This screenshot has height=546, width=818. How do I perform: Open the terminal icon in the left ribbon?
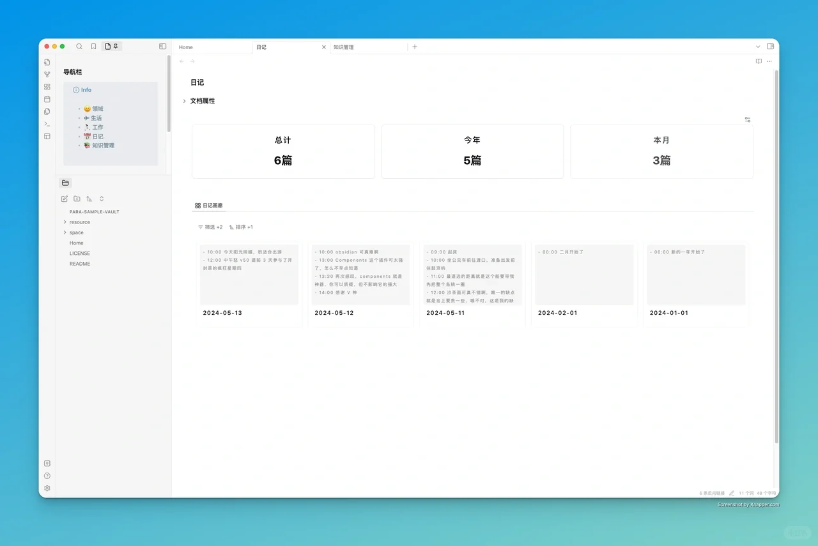pos(47,124)
